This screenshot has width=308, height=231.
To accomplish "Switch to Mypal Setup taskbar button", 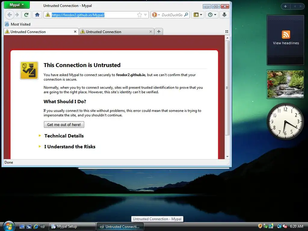I will 72,226.
